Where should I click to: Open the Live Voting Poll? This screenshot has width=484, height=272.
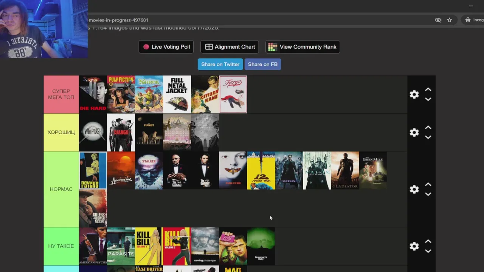[x=166, y=47]
